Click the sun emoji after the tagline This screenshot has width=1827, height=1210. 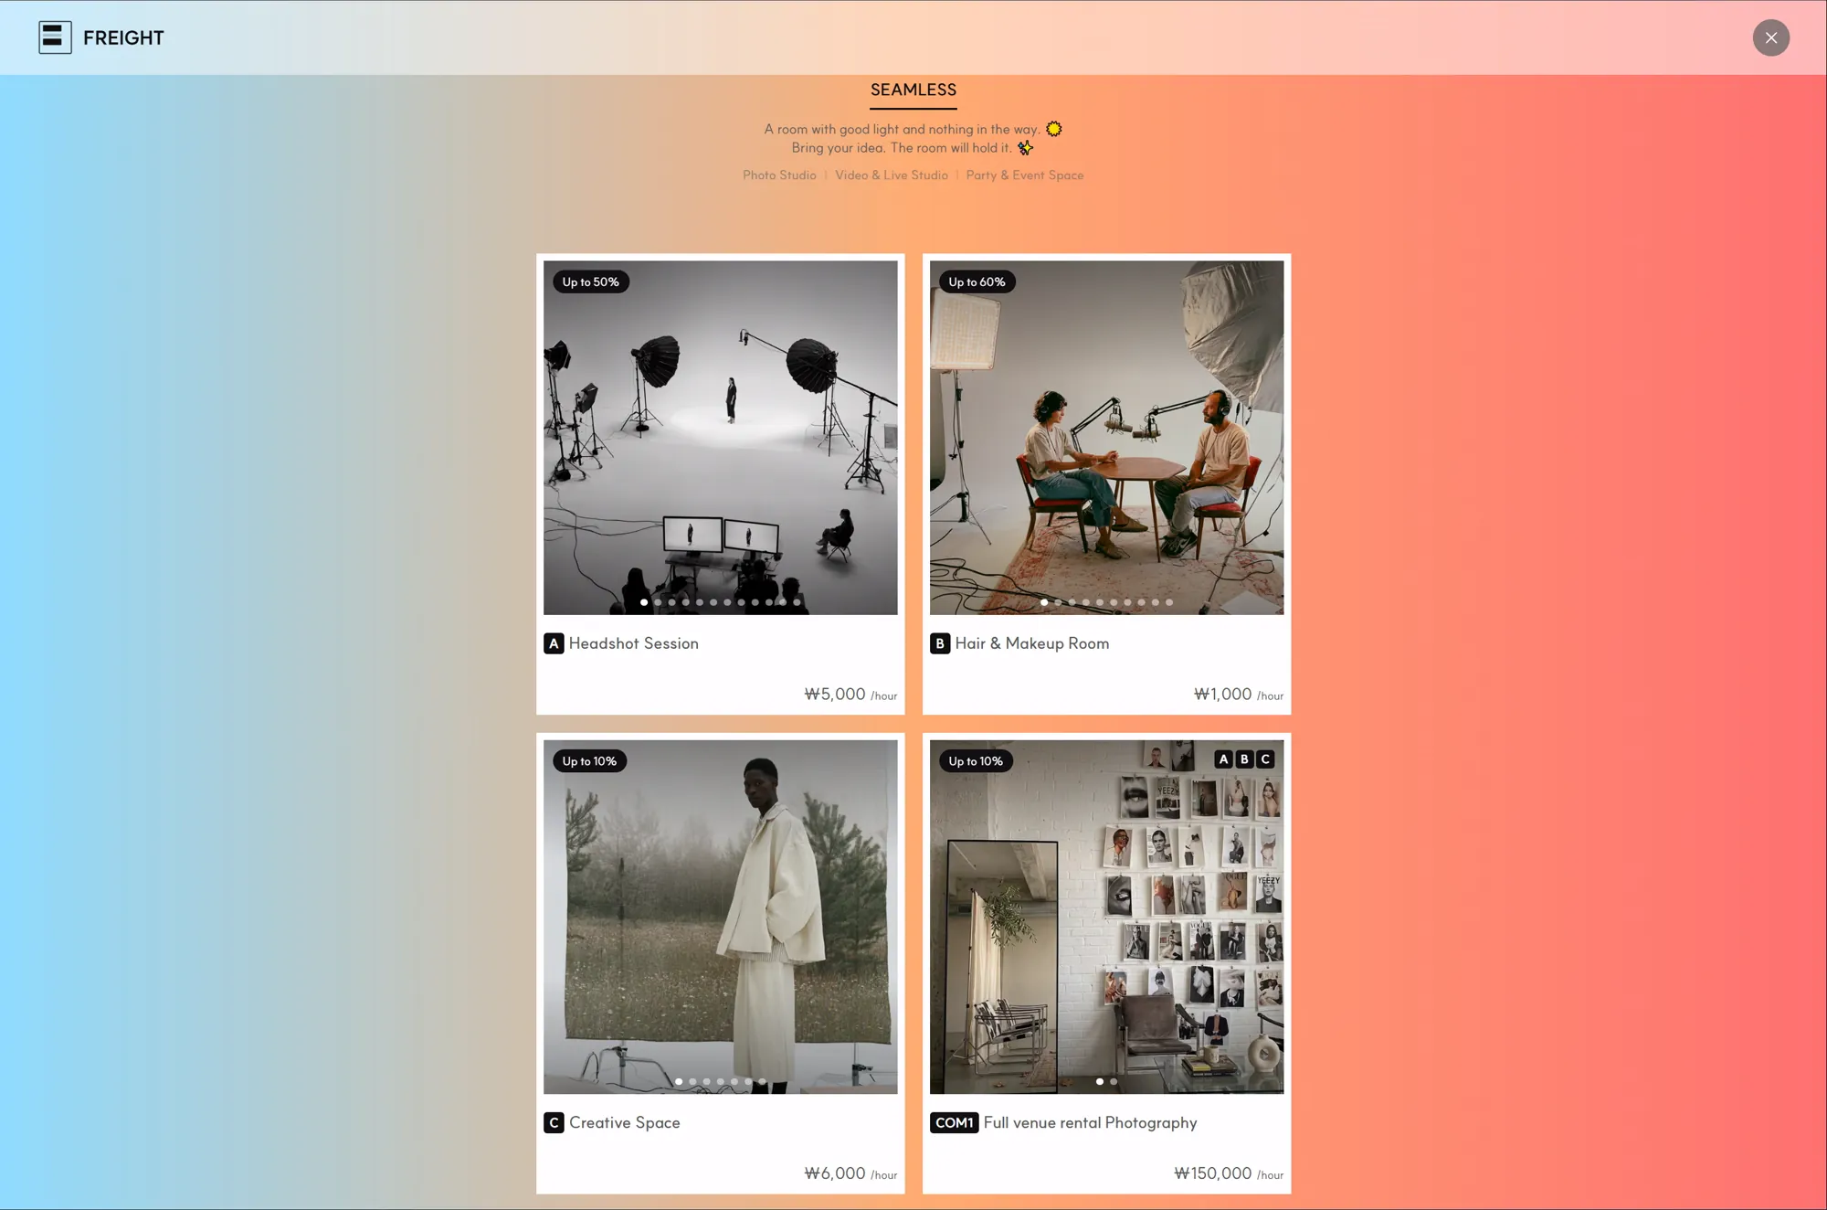coord(1054,129)
